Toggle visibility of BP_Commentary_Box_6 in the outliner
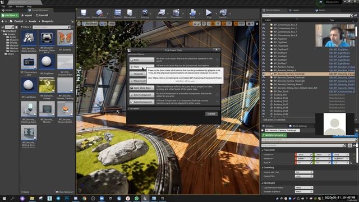This screenshot has width=359, height=202. (x=264, y=25)
